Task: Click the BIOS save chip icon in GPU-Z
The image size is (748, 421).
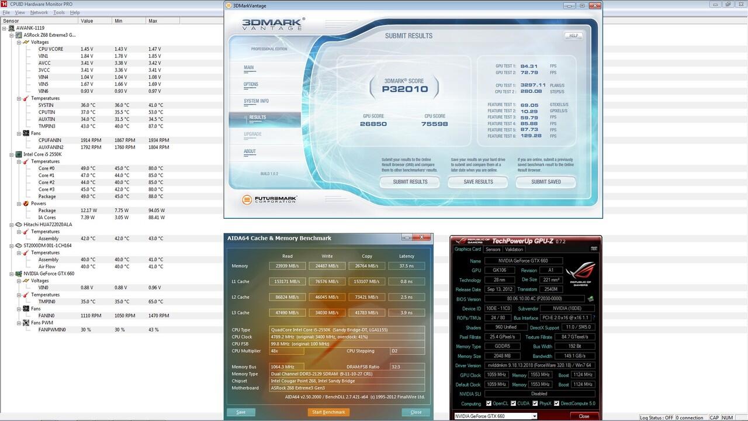Action: coord(591,299)
